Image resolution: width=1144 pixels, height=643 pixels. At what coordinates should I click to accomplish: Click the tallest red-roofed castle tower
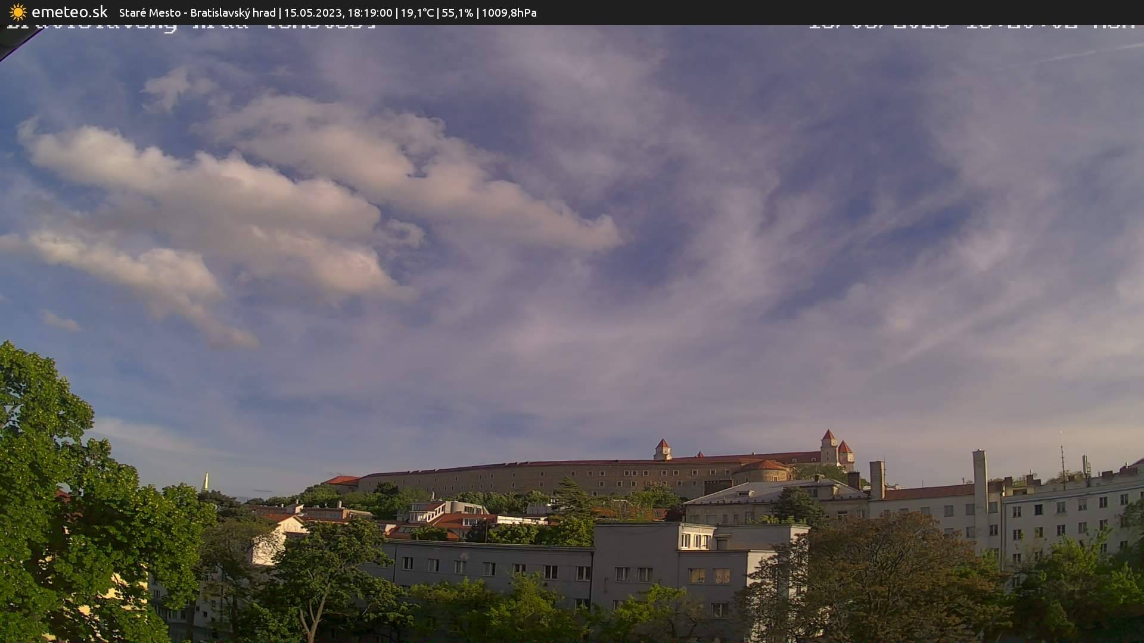tap(828, 447)
